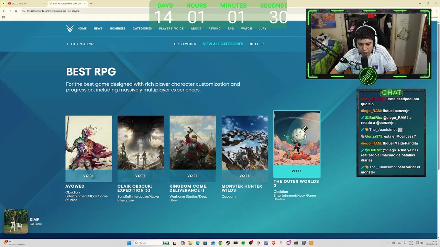Screen dimensions: 440x247
Task: Click Kingdom Come: Deliverance II cover art
Action: pyautogui.click(x=192, y=143)
